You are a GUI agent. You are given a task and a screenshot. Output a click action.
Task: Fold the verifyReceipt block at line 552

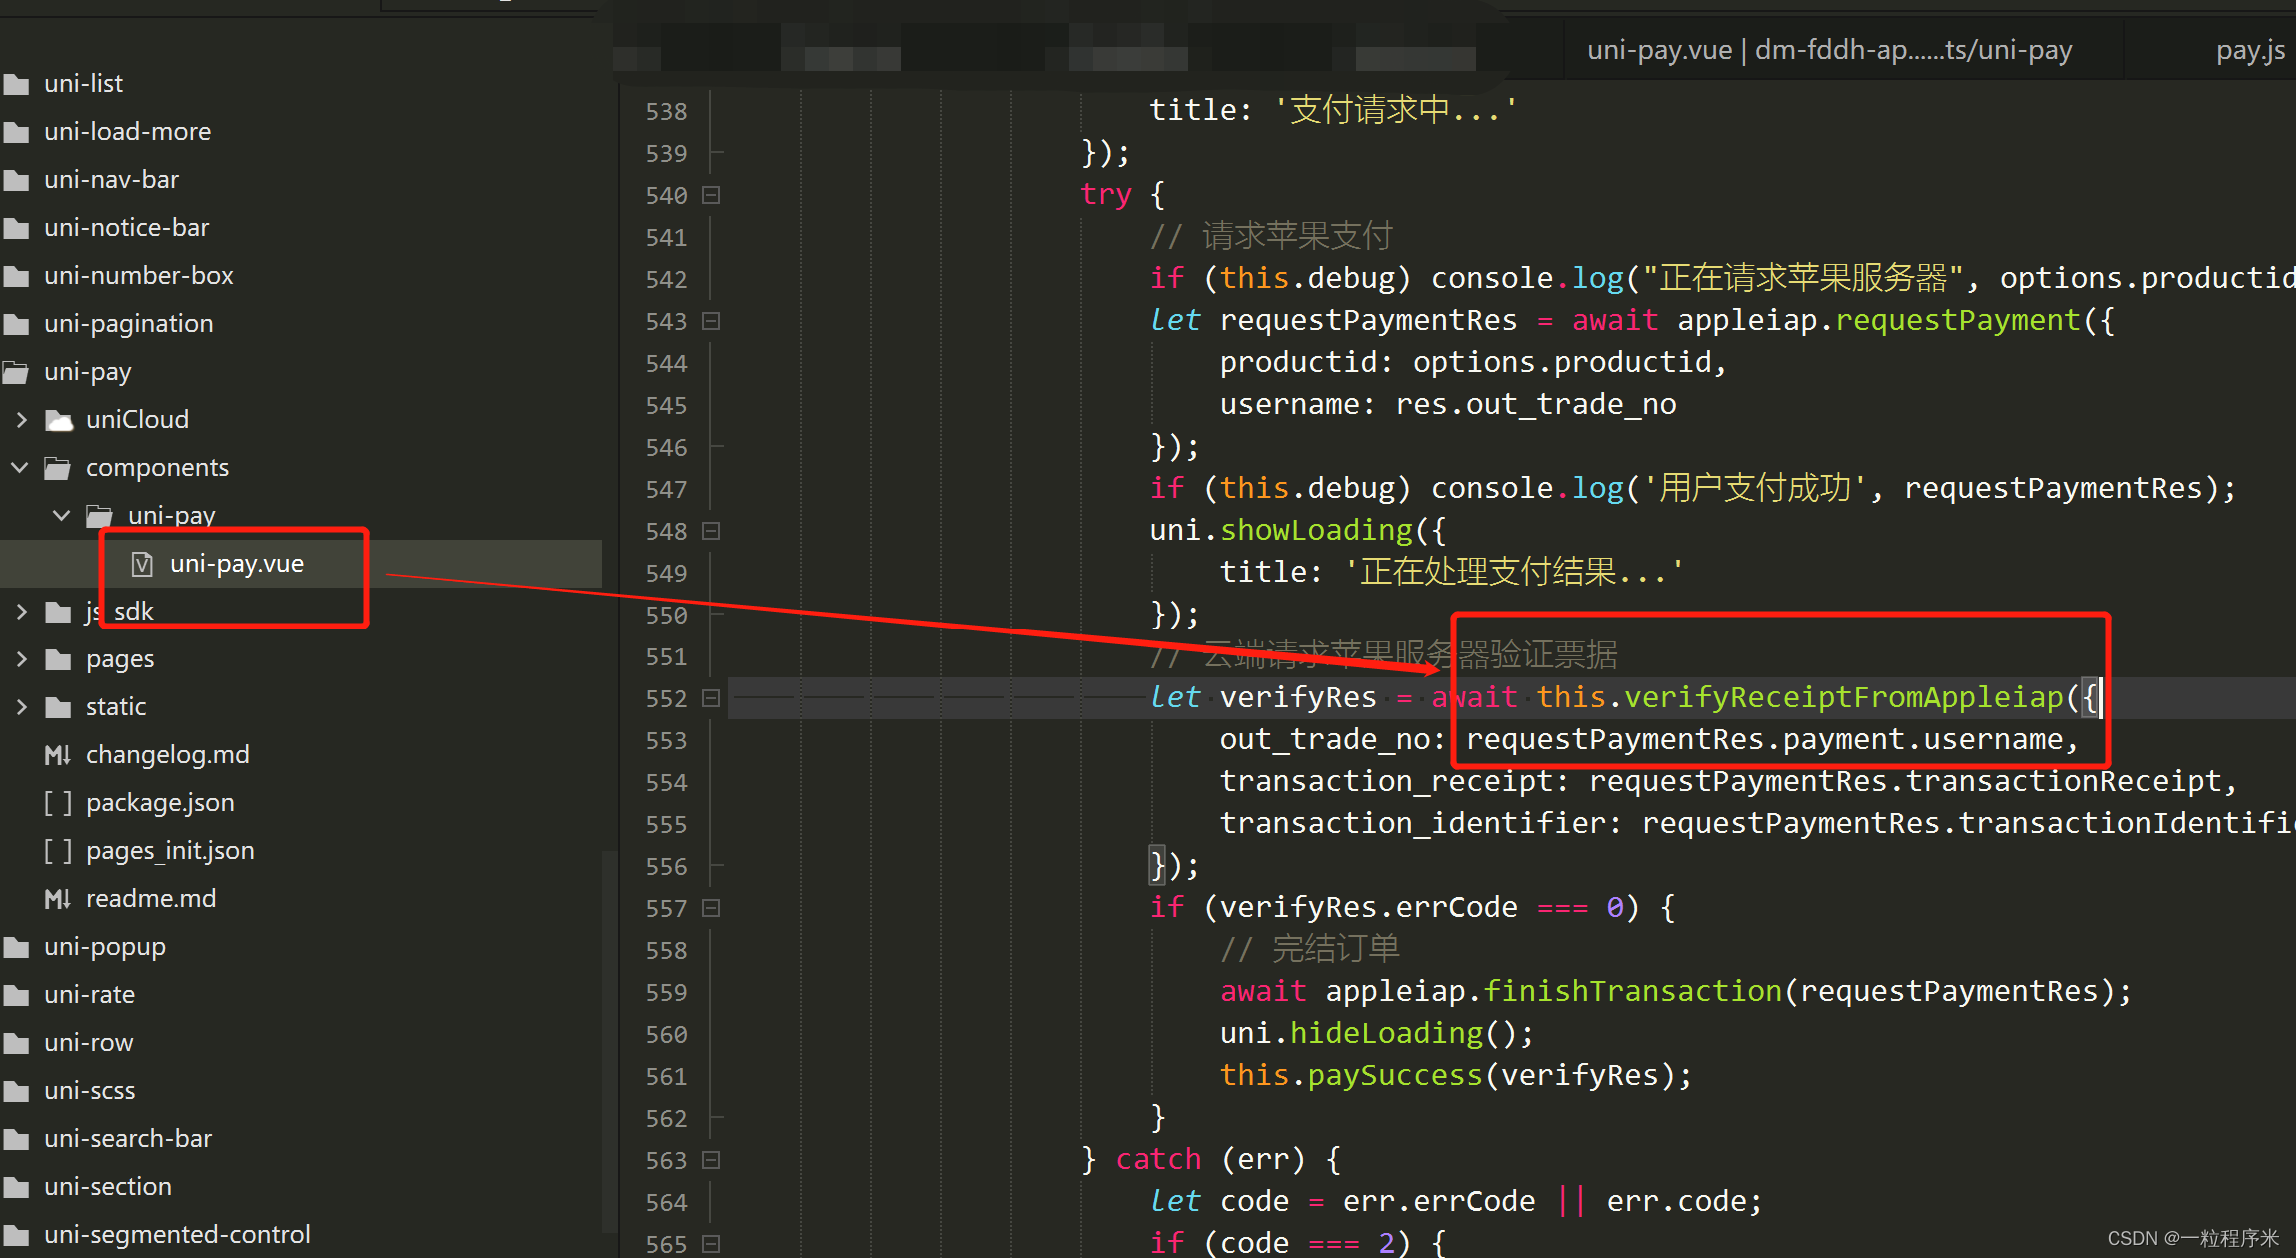pyautogui.click(x=711, y=698)
